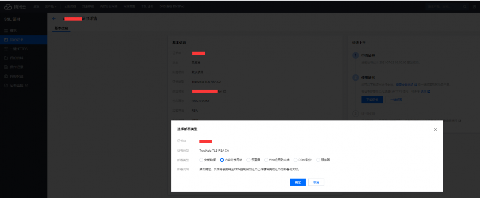Image resolution: width=480 pixels, height=198 pixels.
Task: Open 对象存储 from the top navigation
Action: [88, 7]
